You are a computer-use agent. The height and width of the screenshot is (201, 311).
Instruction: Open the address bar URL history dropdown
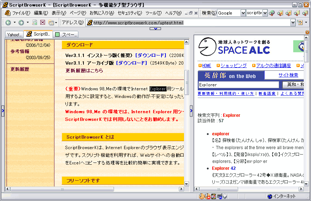[293, 22]
